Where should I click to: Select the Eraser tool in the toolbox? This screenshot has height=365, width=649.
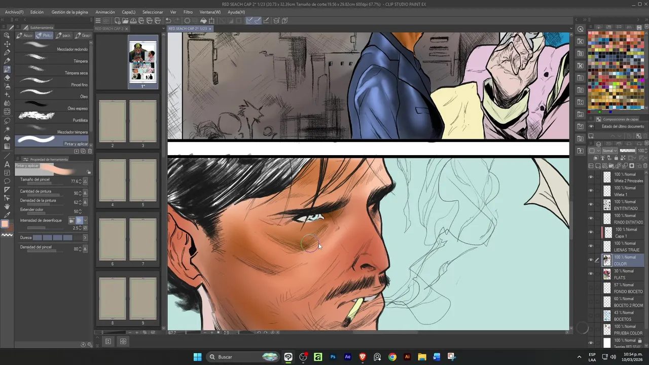pyautogui.click(x=7, y=78)
